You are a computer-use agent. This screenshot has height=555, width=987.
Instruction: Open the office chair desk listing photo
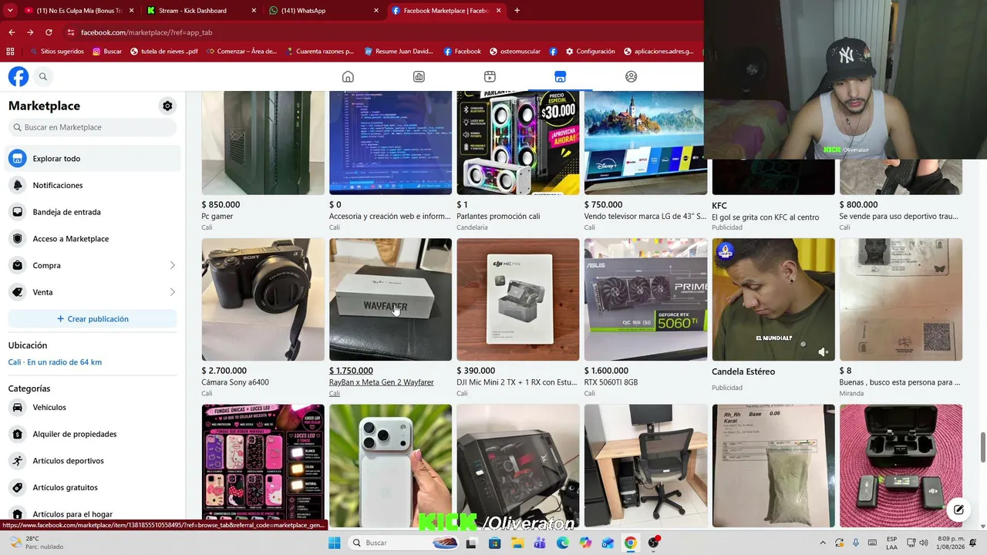coord(645,466)
